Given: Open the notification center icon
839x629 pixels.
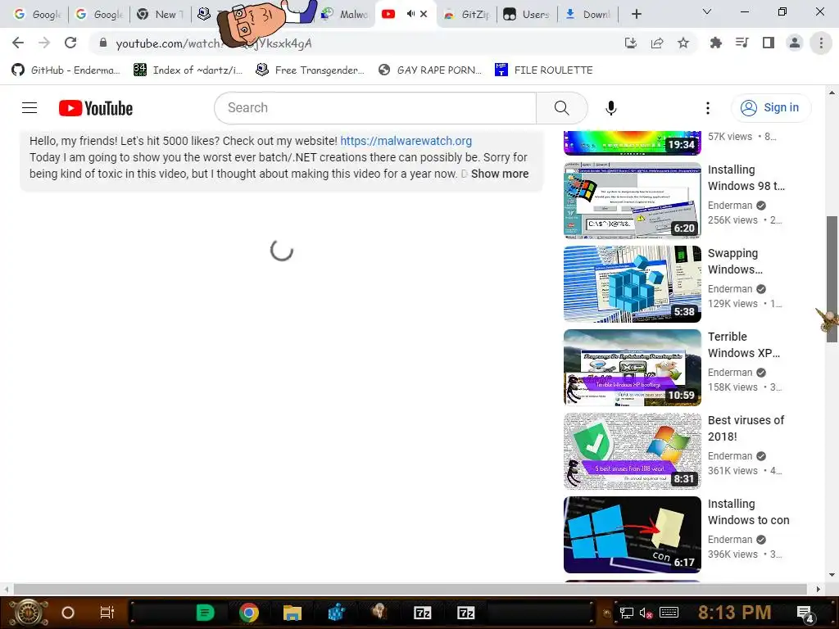Looking at the screenshot, I should click(x=805, y=613).
